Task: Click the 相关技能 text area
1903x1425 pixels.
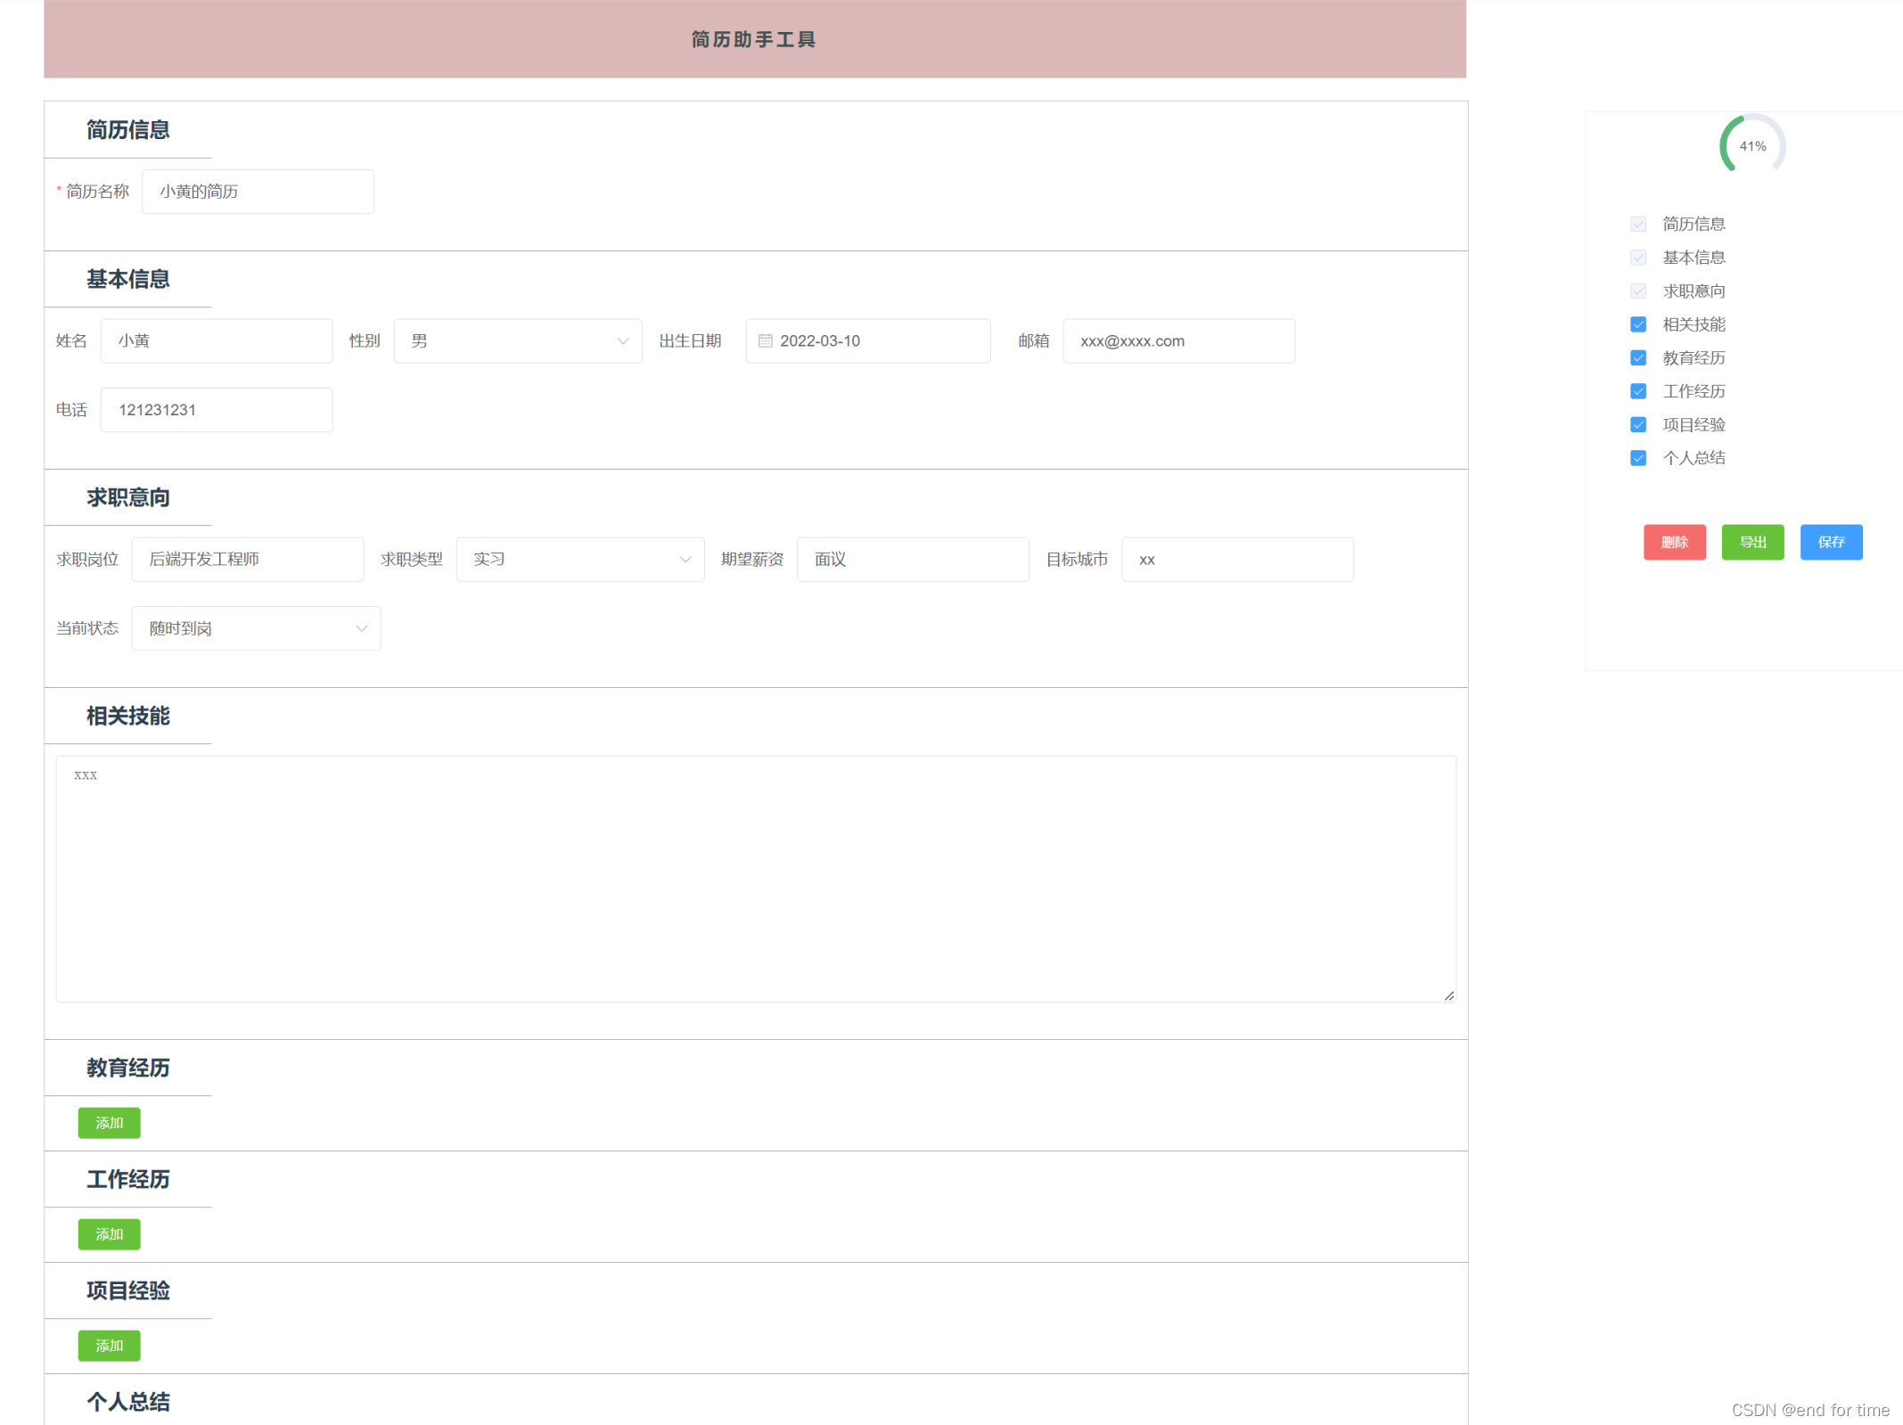Action: click(755, 879)
